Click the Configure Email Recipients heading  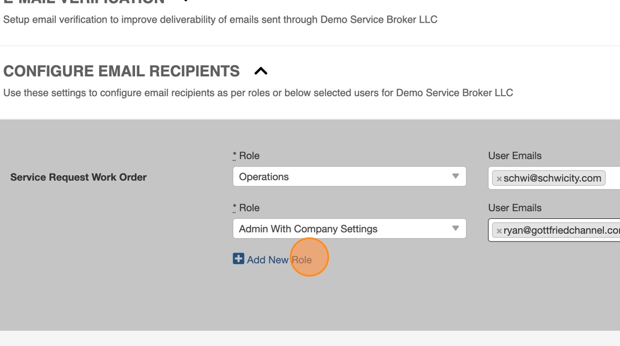[122, 71]
